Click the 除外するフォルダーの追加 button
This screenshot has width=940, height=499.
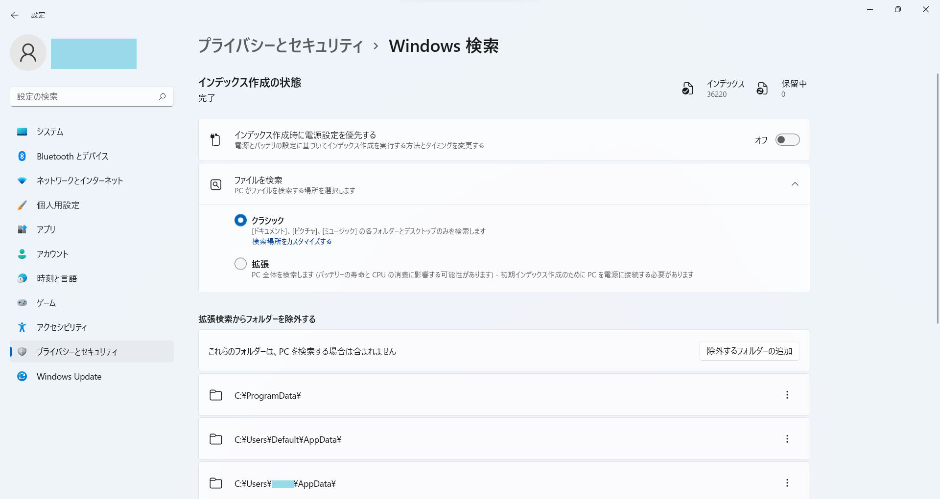click(749, 350)
